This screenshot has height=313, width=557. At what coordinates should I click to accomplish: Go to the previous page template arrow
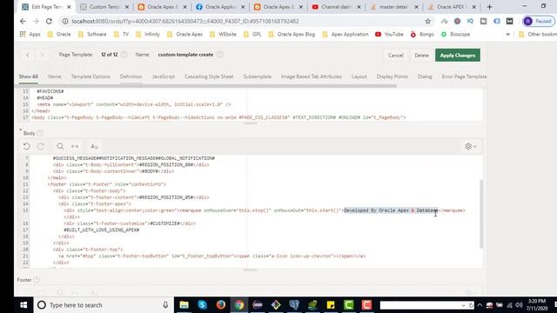tap(28, 55)
